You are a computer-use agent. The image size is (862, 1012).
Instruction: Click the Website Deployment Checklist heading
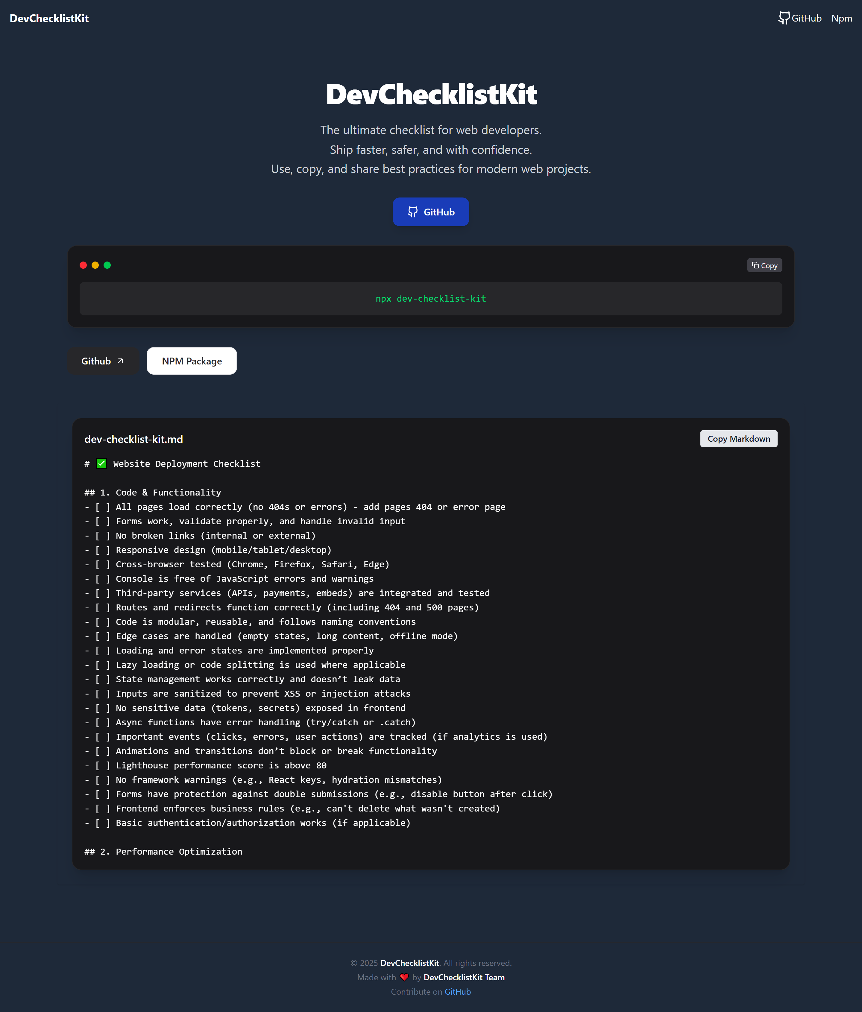187,464
